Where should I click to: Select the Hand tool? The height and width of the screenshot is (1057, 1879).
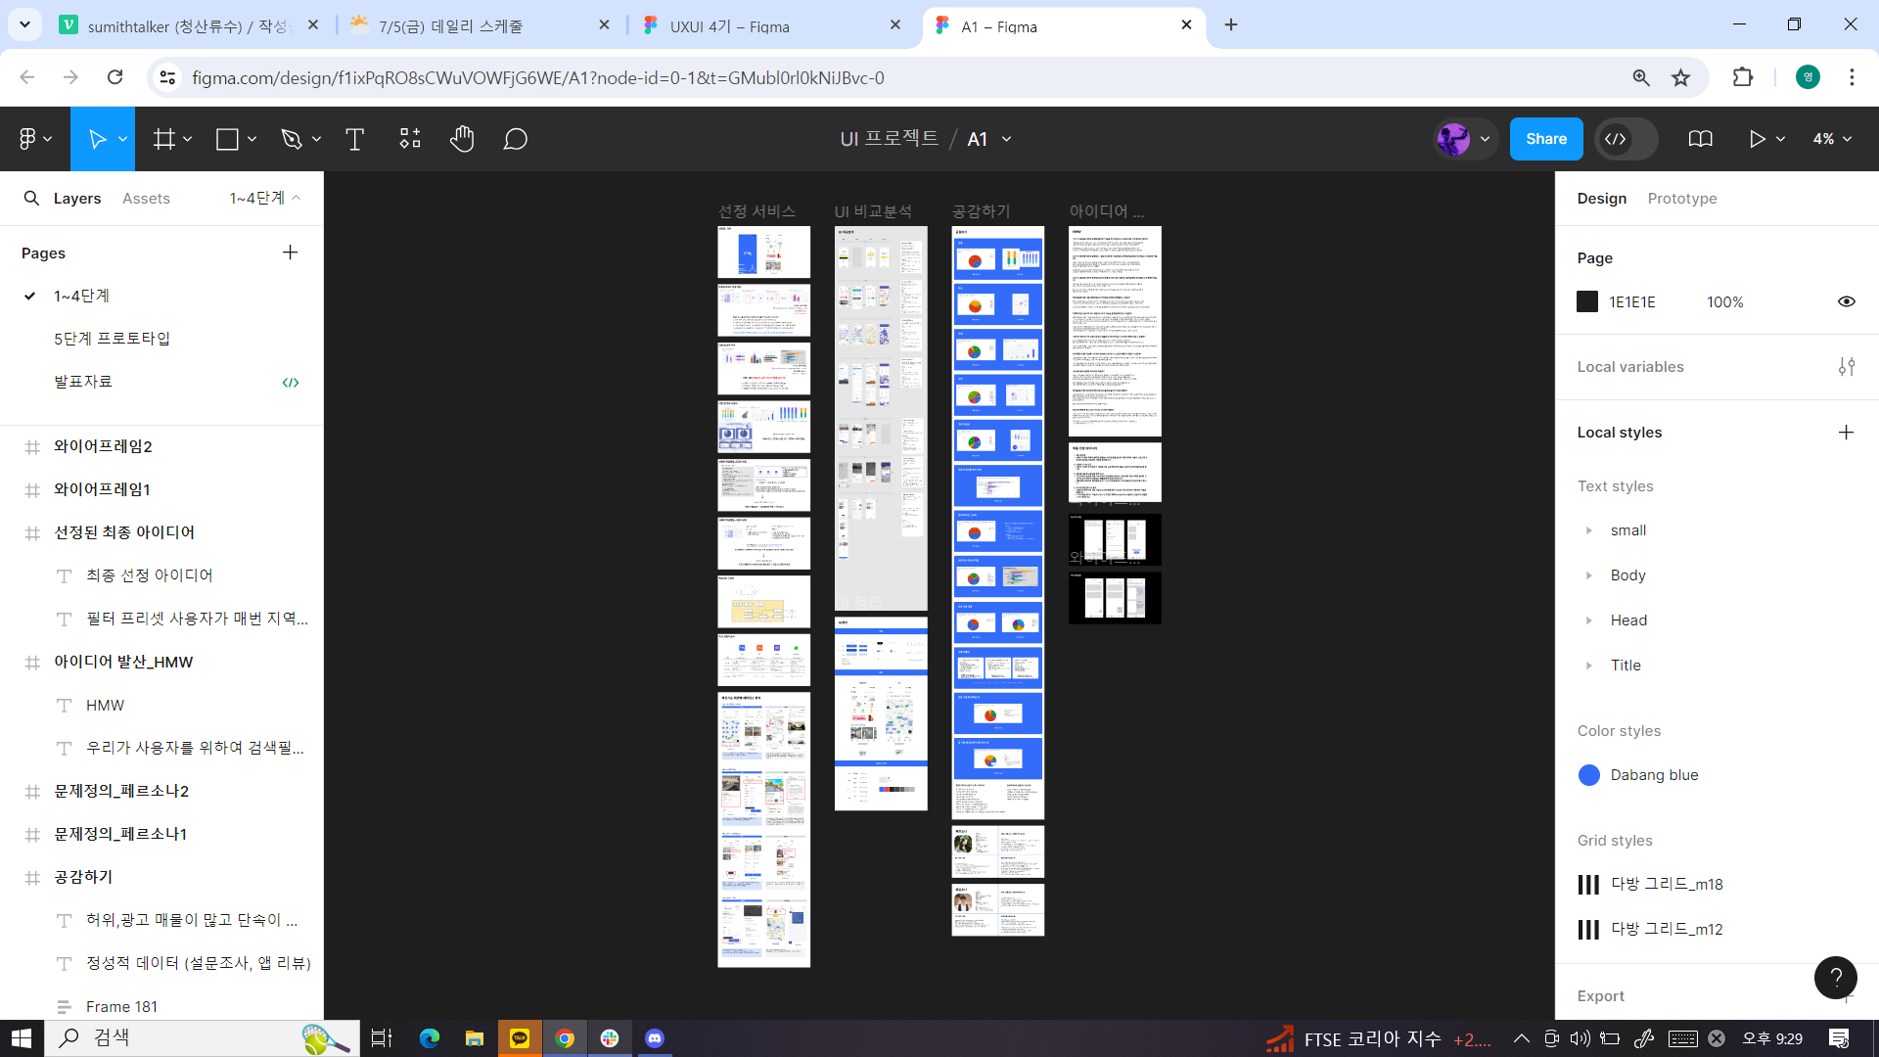pos(462,139)
